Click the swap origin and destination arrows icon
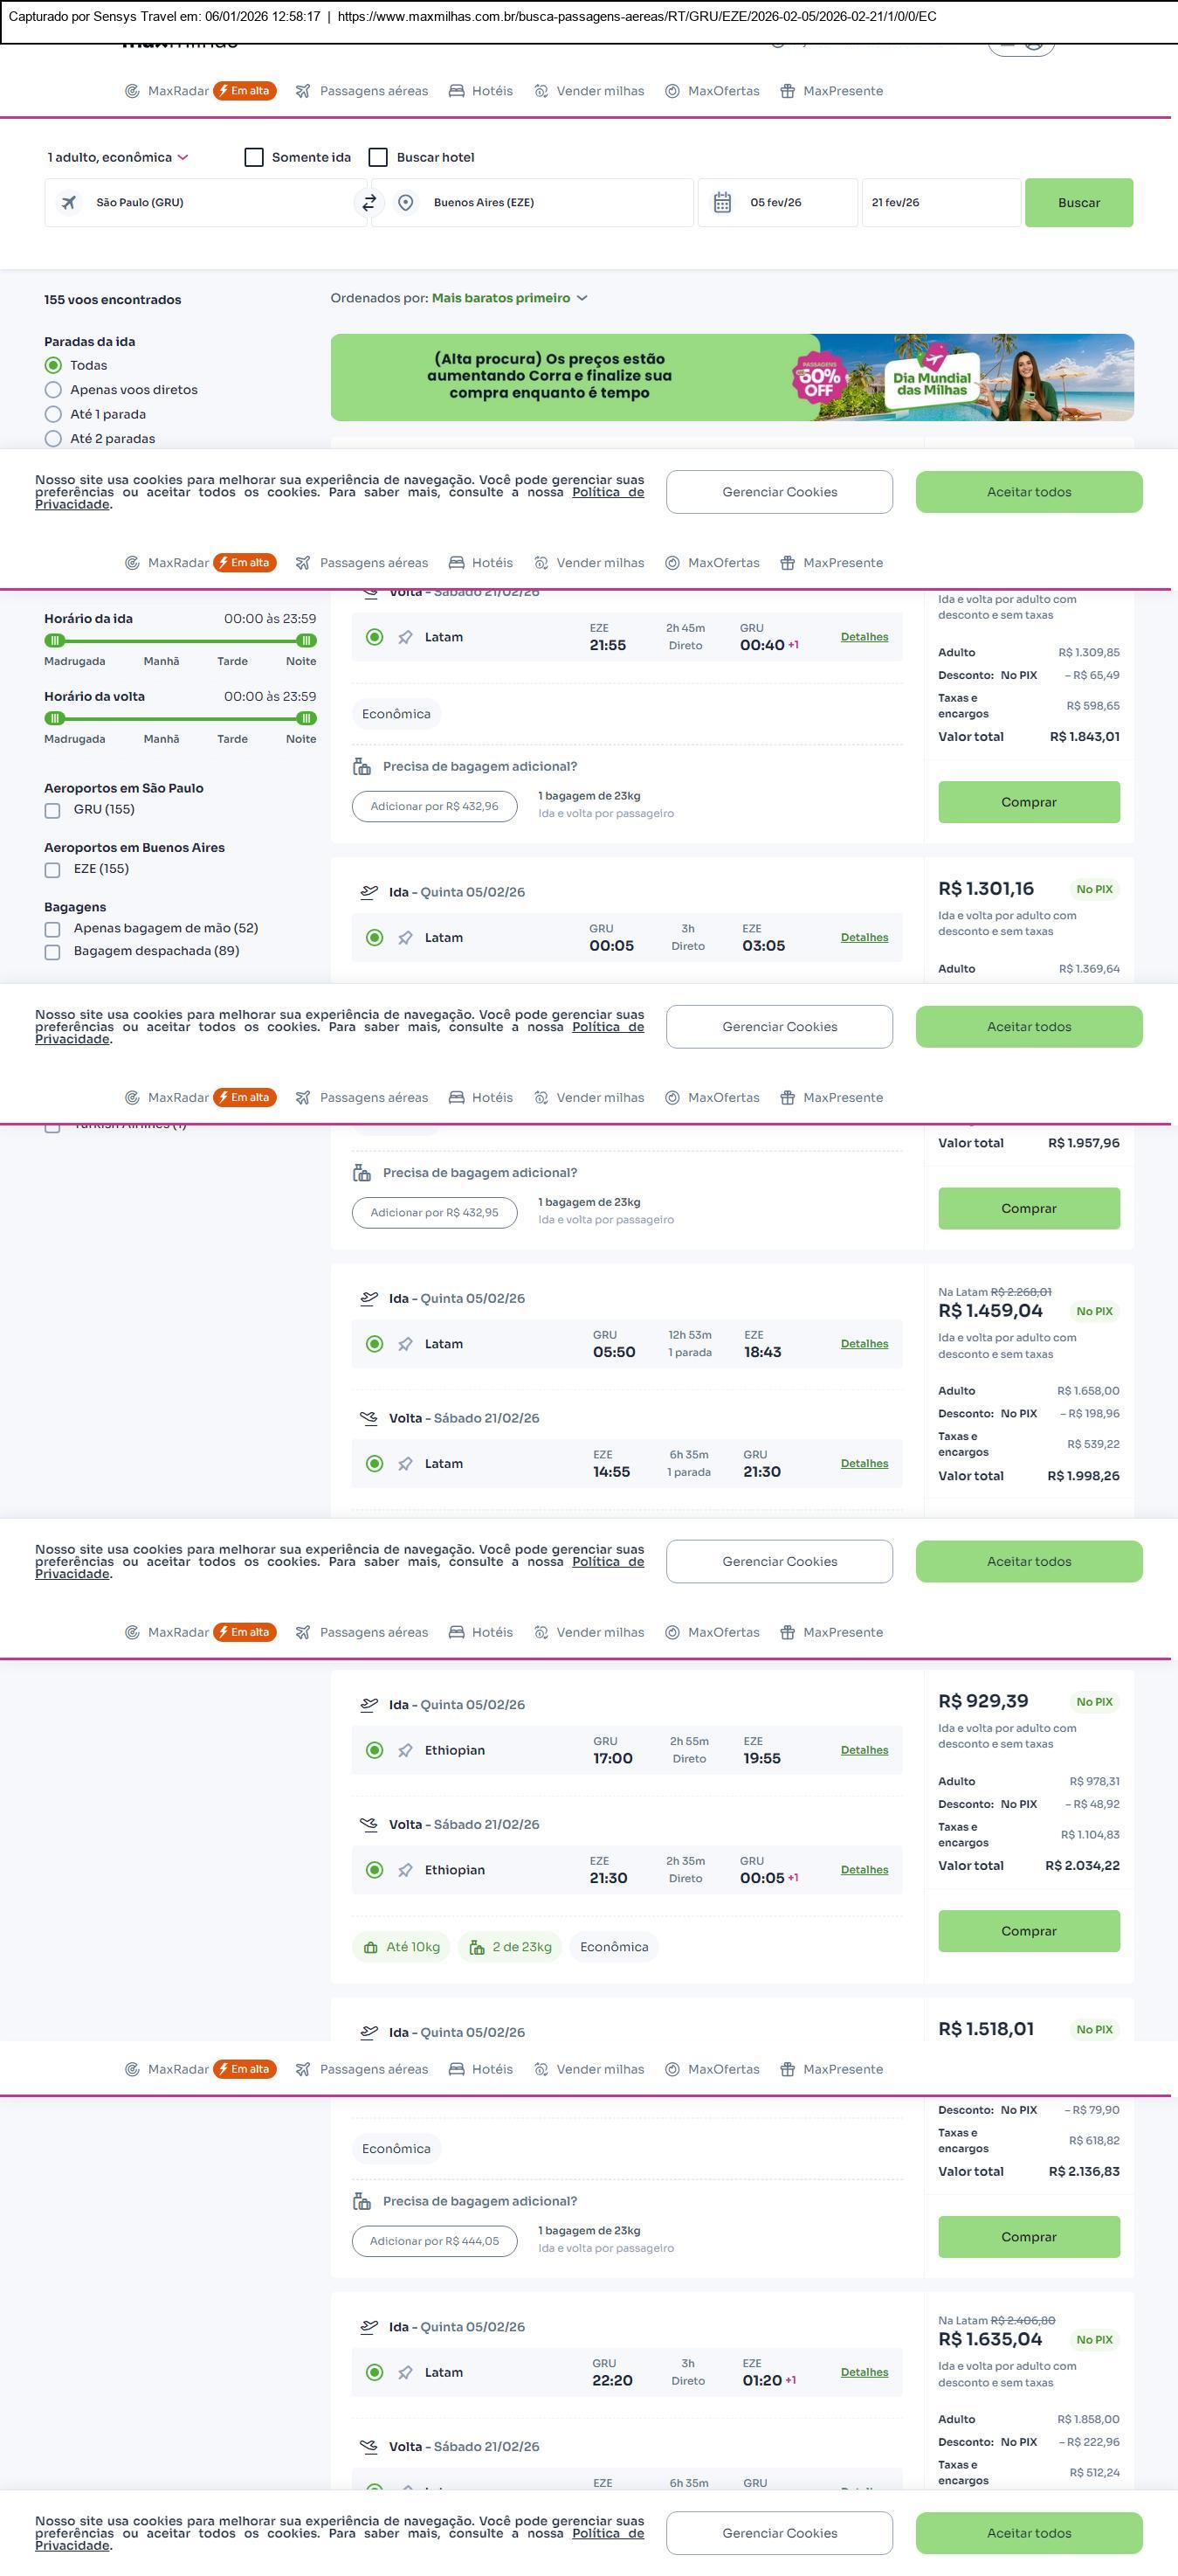 click(x=369, y=203)
